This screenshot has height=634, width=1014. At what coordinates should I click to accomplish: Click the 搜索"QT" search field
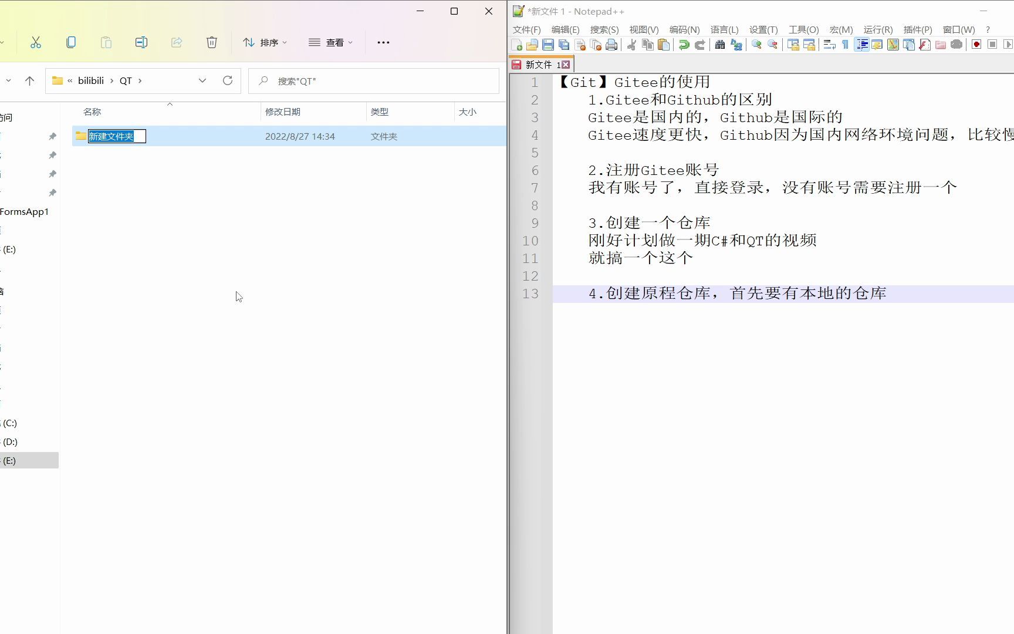click(374, 81)
